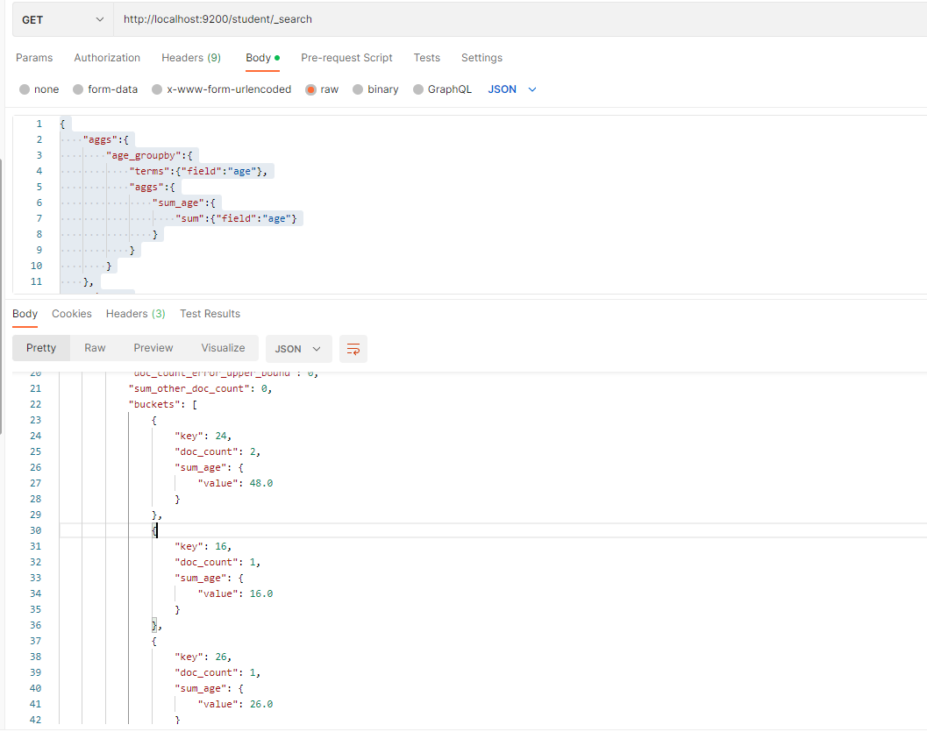The image size is (927, 746).
Task: Click the "key": 16 response line
Action: (x=203, y=546)
